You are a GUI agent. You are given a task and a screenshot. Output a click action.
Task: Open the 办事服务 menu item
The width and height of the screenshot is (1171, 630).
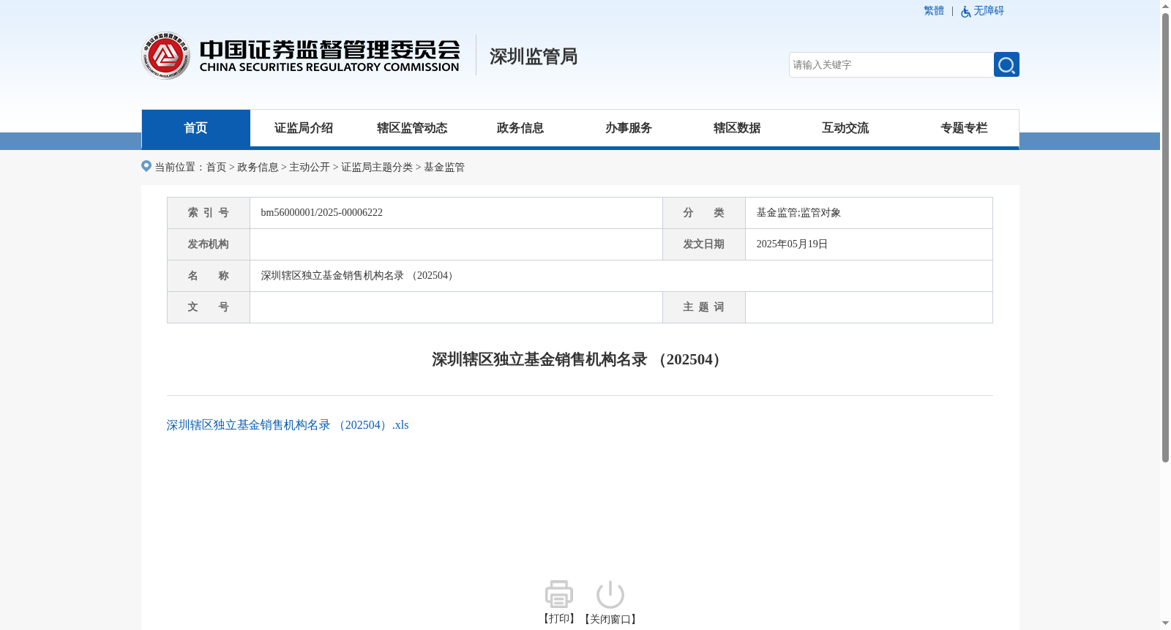(629, 128)
